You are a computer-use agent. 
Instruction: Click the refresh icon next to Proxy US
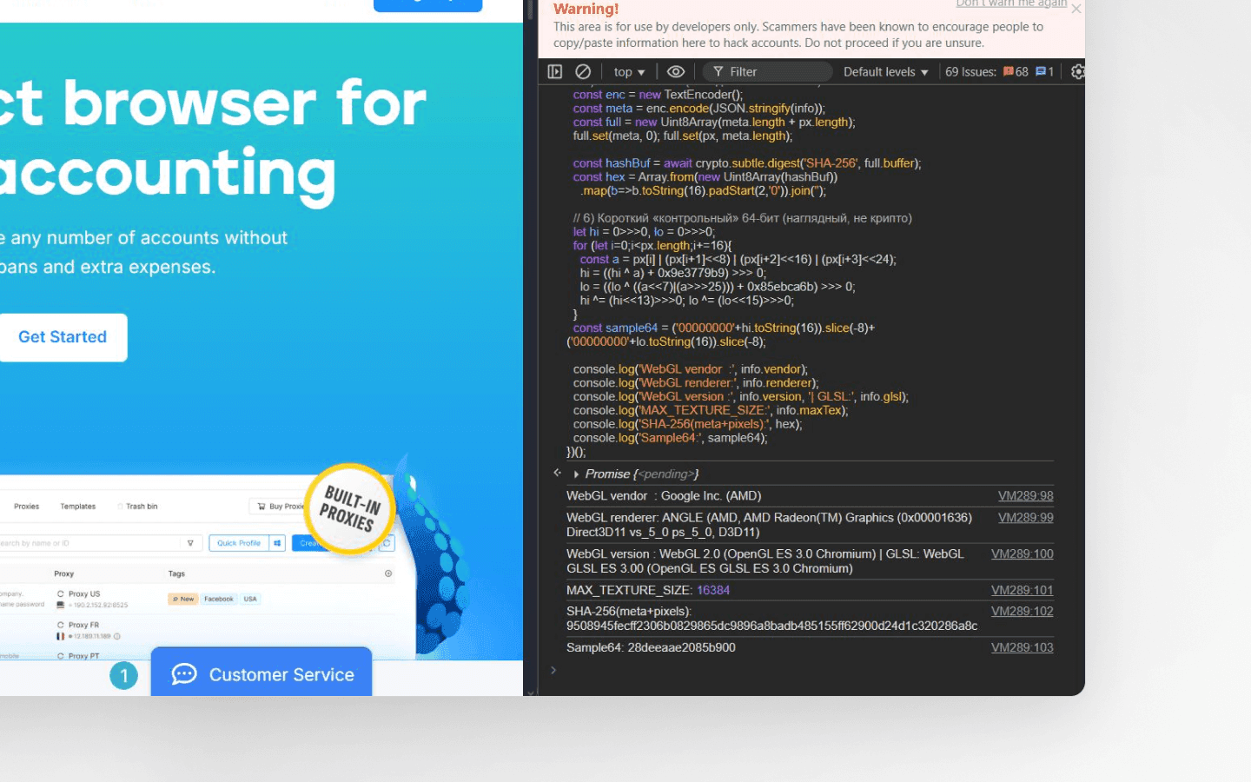click(x=61, y=594)
